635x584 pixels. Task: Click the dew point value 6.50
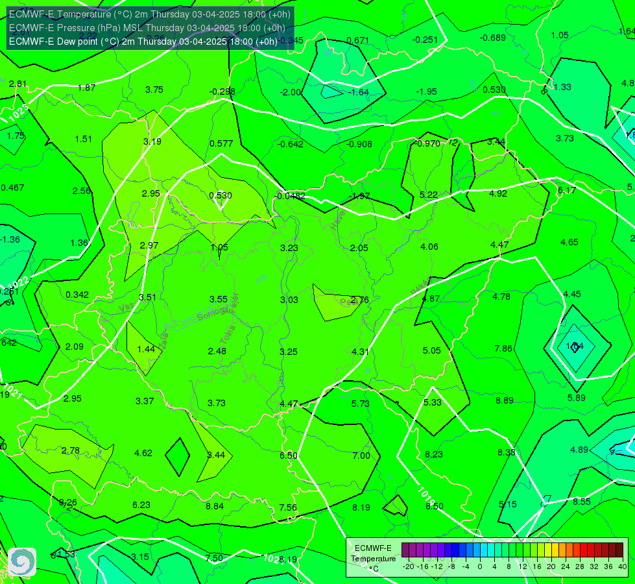pyautogui.click(x=289, y=456)
